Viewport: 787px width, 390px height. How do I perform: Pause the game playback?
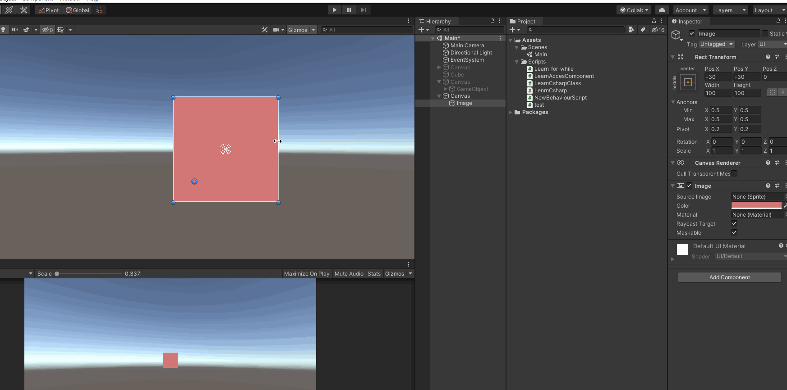click(349, 10)
